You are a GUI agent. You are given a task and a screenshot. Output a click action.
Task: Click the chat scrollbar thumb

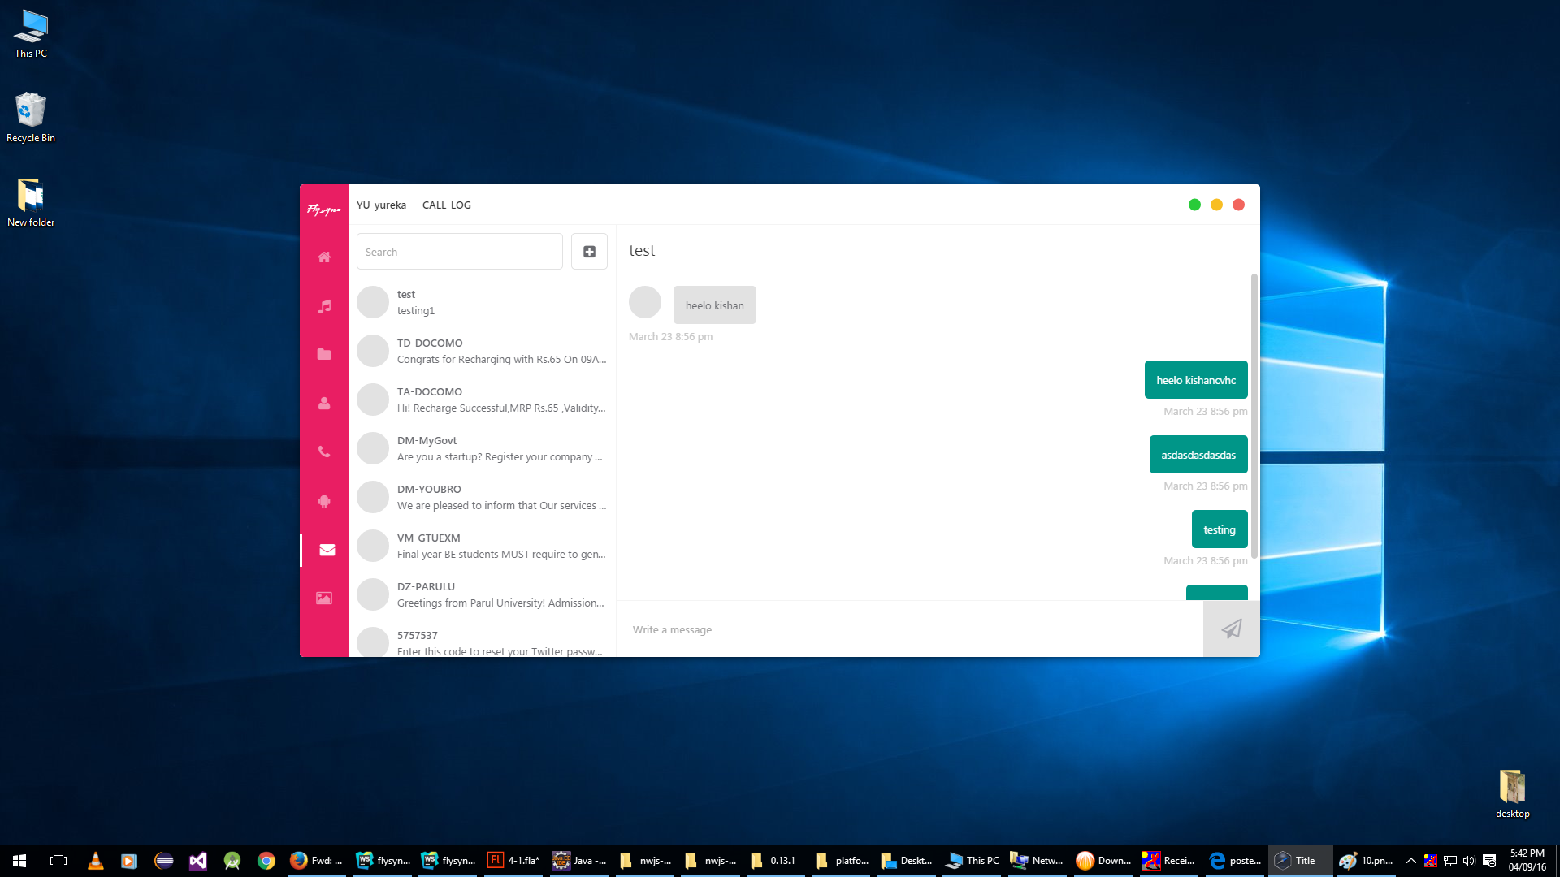click(x=1254, y=414)
